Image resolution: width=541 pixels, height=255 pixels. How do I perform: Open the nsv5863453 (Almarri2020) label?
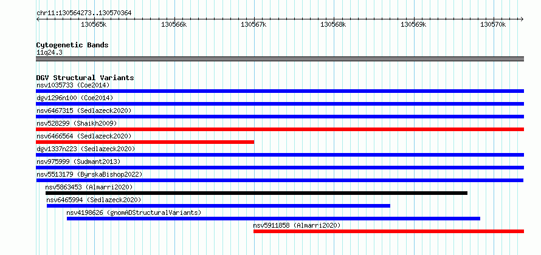[89, 187]
